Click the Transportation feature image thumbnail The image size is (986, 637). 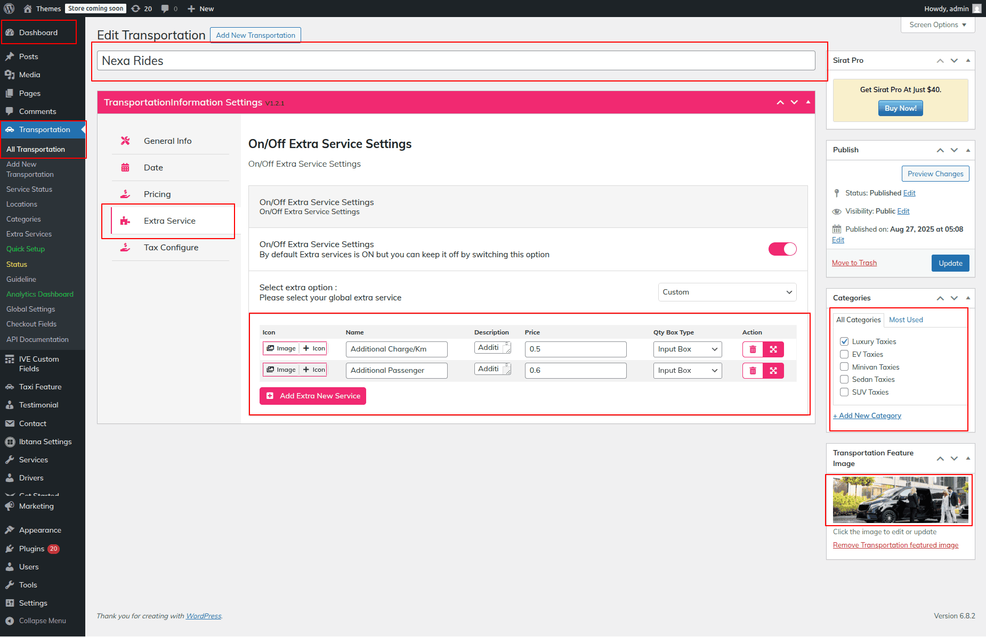click(900, 500)
